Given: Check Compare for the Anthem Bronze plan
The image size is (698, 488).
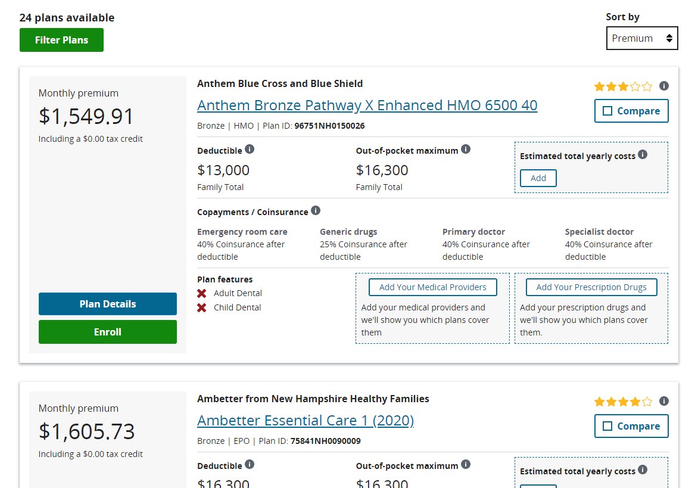Looking at the screenshot, I should [631, 111].
